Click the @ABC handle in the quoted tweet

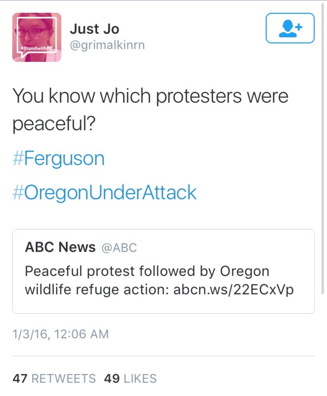click(x=119, y=248)
